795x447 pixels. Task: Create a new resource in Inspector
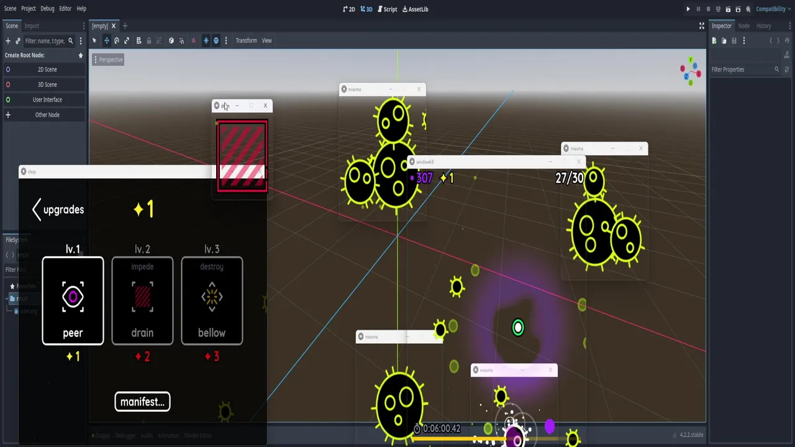point(714,41)
